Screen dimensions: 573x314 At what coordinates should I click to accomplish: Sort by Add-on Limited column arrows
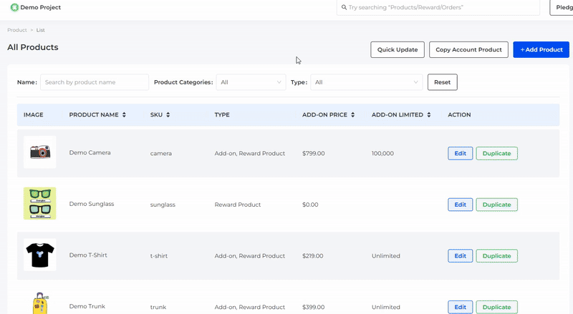pos(429,114)
